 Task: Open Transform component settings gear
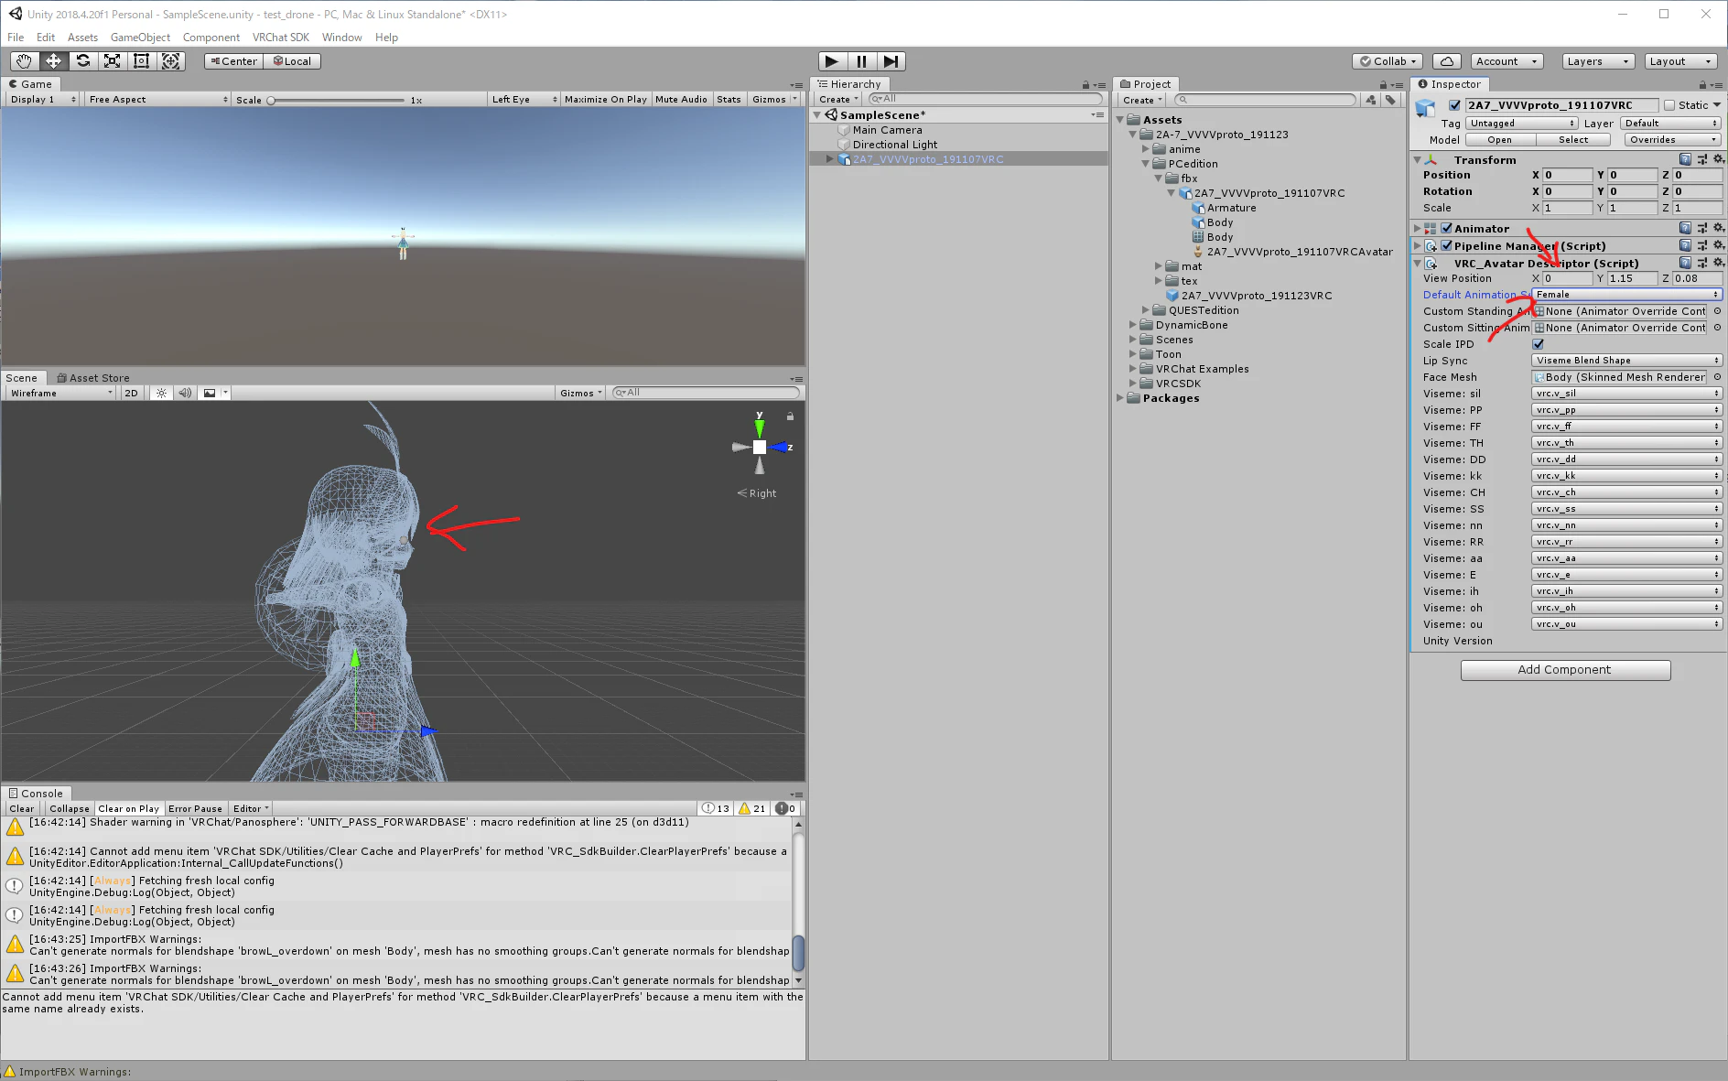(x=1718, y=159)
